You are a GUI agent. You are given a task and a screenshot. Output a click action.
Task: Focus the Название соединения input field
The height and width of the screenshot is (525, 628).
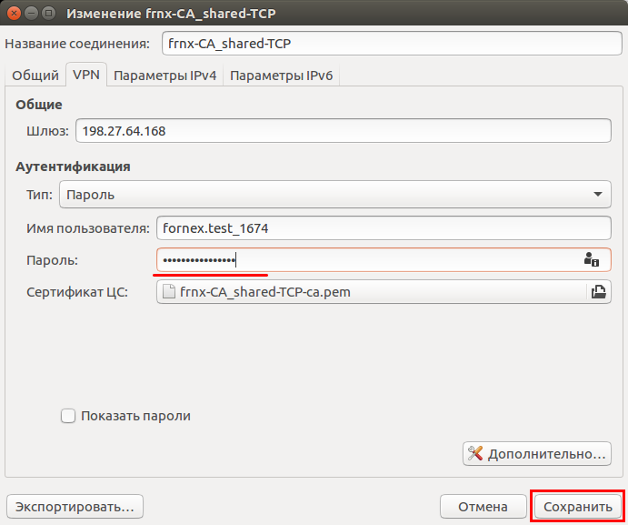(x=392, y=44)
